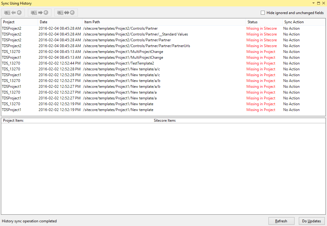Sort by the Item Path column header
The image size is (327, 226).
click(164, 22)
